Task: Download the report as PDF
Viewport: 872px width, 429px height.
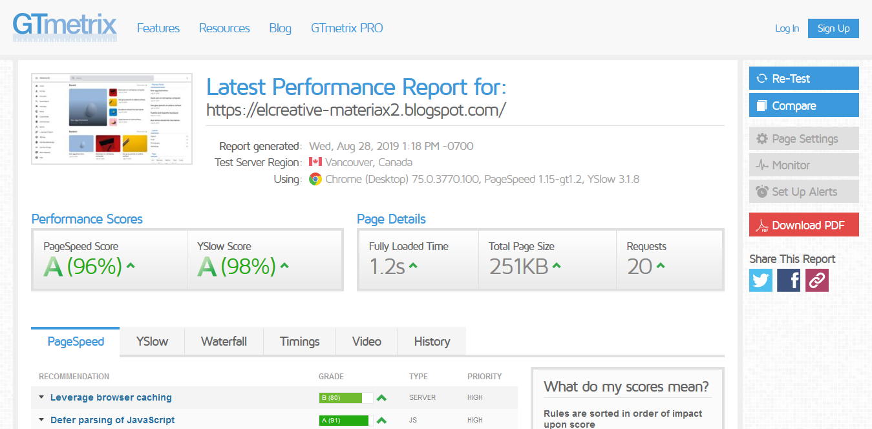Action: click(804, 225)
